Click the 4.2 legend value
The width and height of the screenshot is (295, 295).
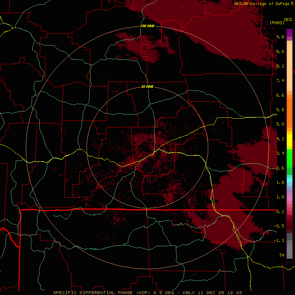point(280,139)
